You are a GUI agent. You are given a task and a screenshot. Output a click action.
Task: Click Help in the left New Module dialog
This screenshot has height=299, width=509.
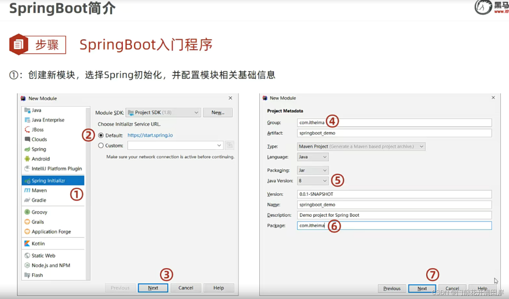(x=219, y=288)
